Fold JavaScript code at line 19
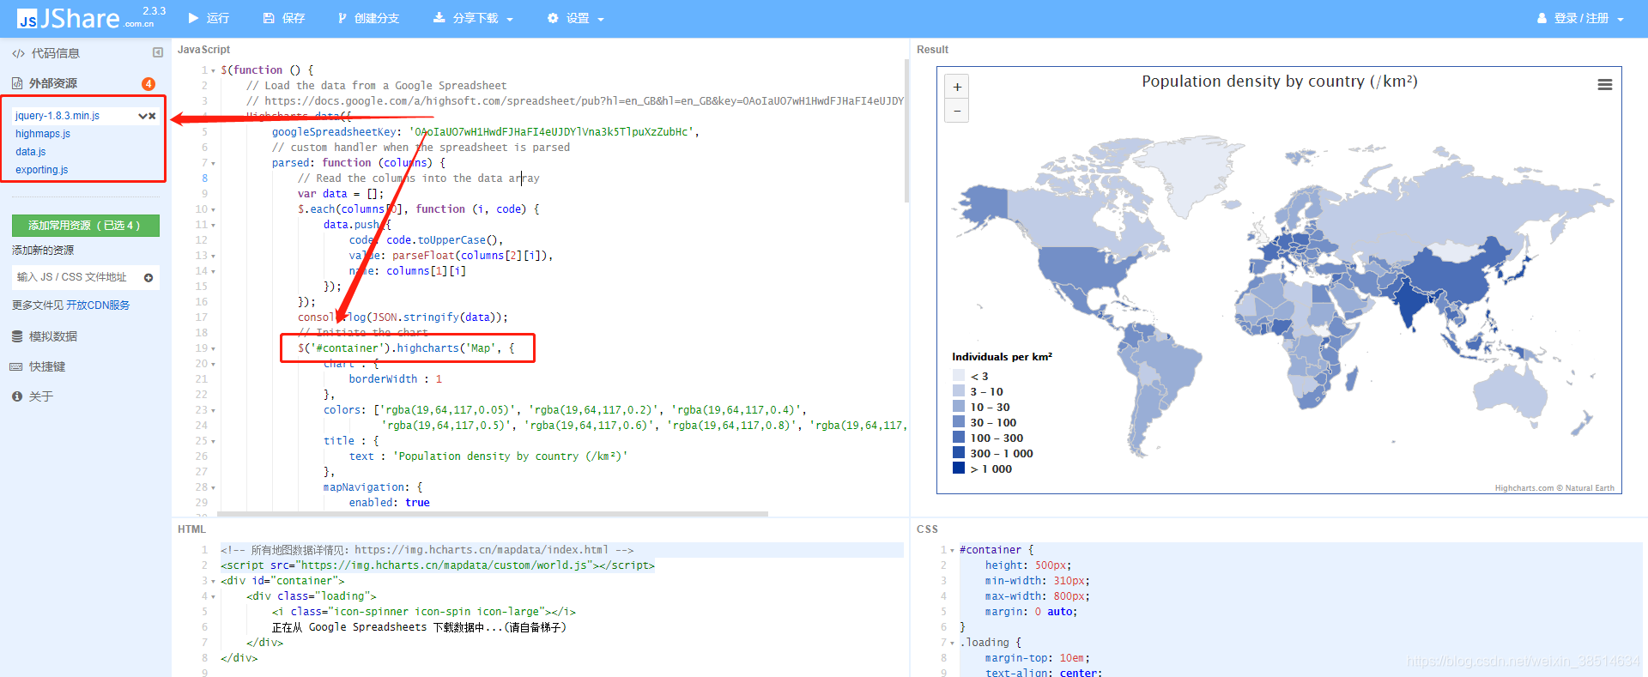This screenshot has width=1648, height=677. (x=213, y=348)
